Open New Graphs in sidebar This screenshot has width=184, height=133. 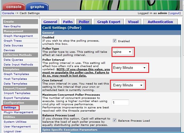click(x=12, y=26)
